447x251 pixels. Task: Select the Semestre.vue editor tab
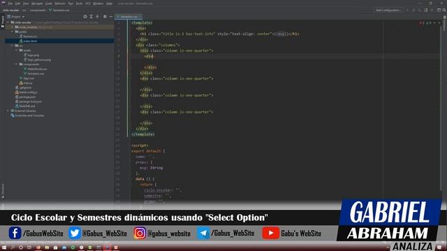[129, 17]
